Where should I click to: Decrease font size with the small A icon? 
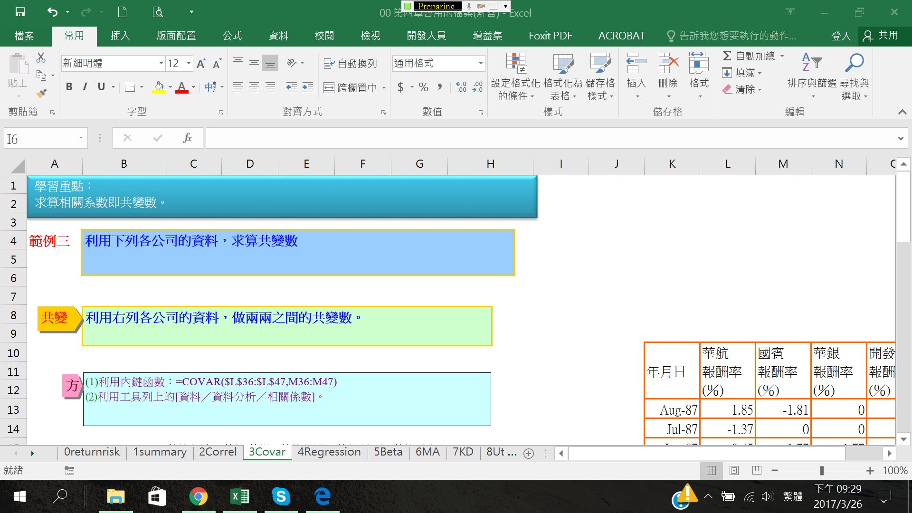tap(217, 63)
